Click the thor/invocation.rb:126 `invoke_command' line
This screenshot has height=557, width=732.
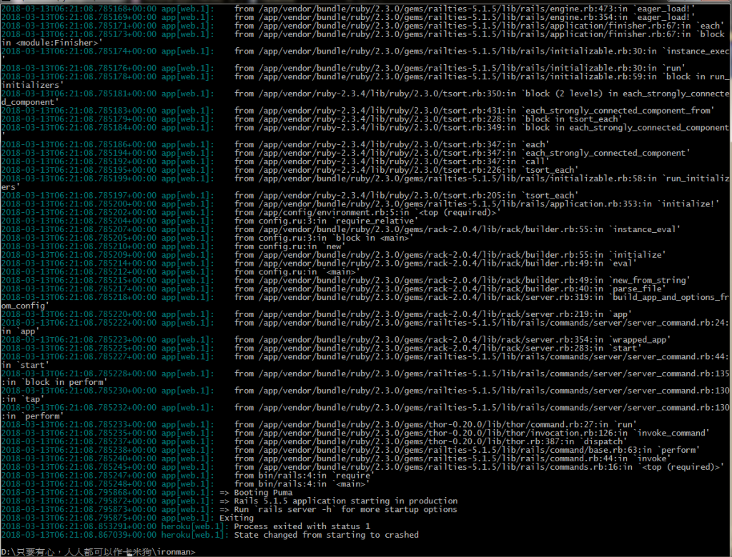[472, 433]
